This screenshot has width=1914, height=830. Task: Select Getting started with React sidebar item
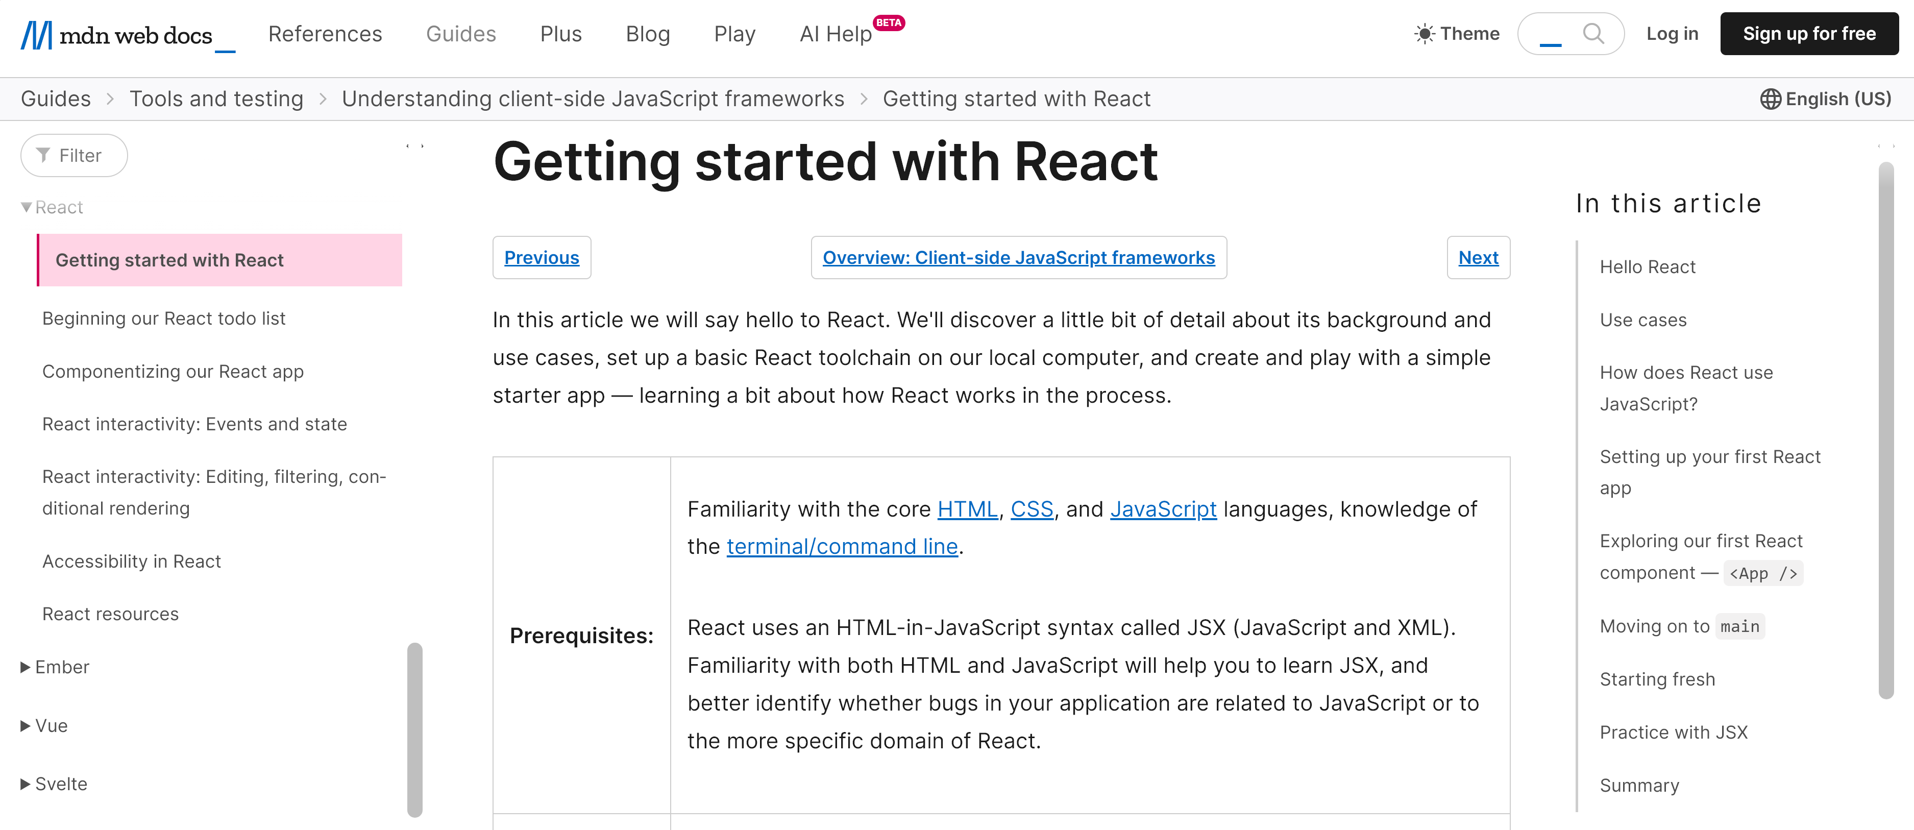click(x=220, y=260)
